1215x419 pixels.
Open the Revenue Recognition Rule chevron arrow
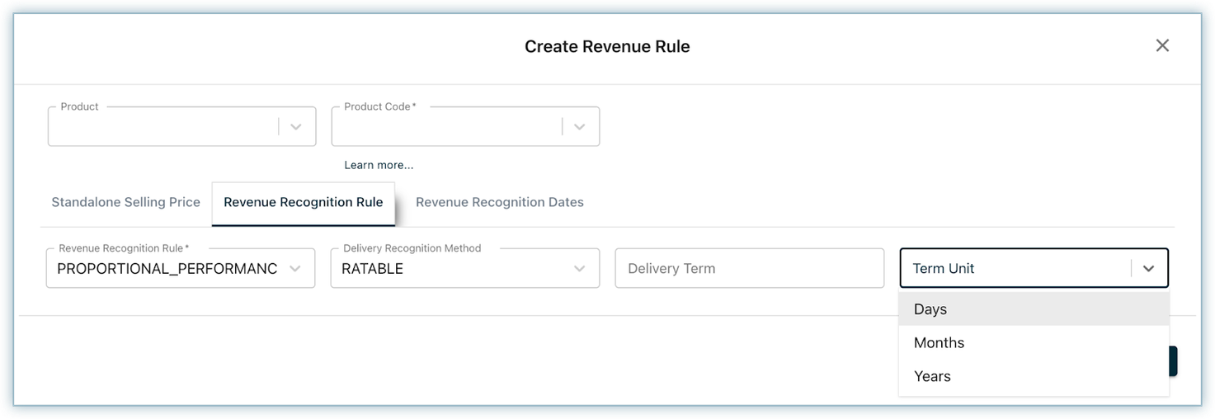coord(296,269)
